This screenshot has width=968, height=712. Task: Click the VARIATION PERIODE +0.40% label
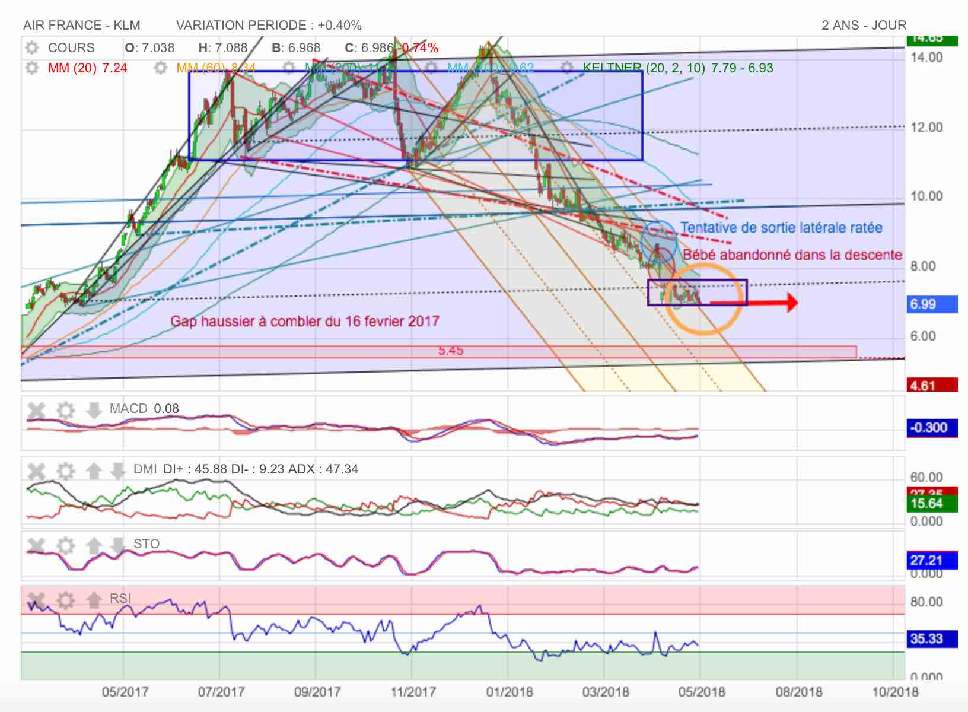click(x=269, y=26)
